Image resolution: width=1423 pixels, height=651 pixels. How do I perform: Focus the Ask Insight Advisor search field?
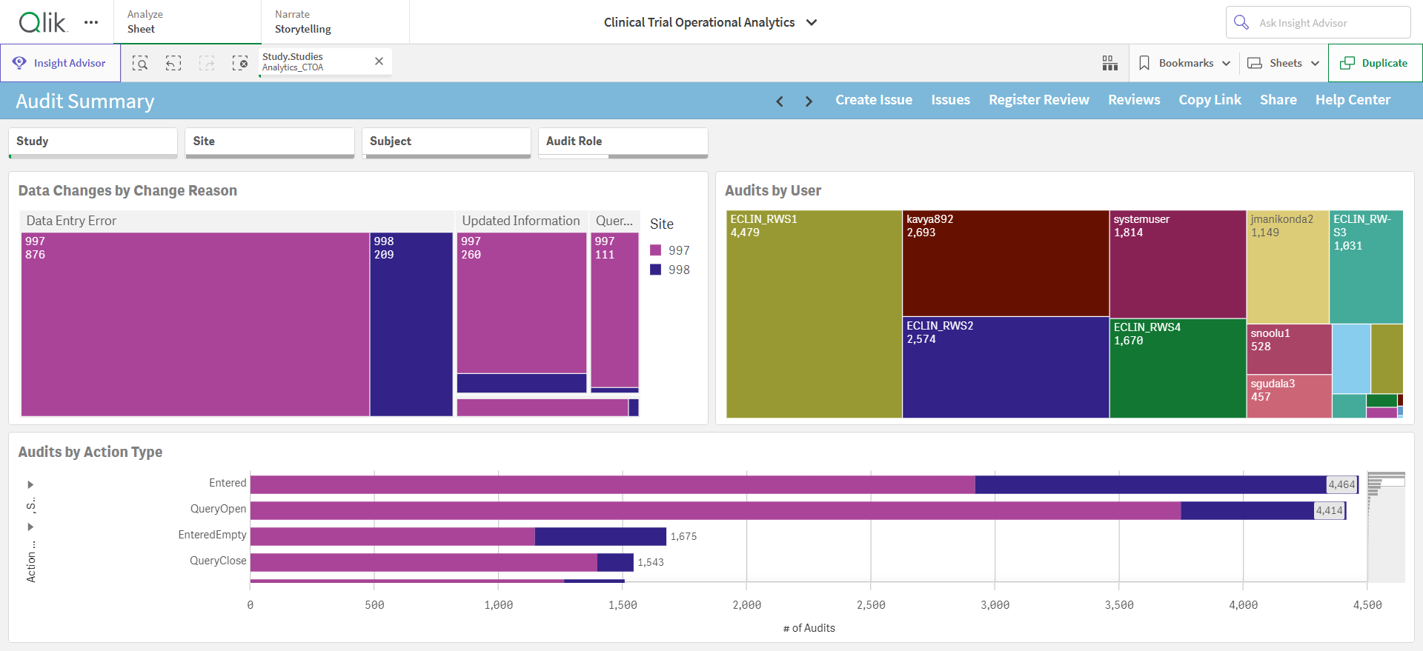click(x=1318, y=22)
